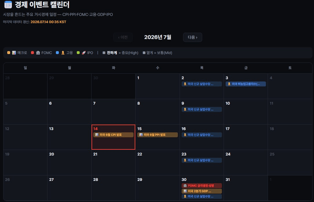Click the orange 매크로 legend swatch
The image size is (314, 202).
coord(9,53)
